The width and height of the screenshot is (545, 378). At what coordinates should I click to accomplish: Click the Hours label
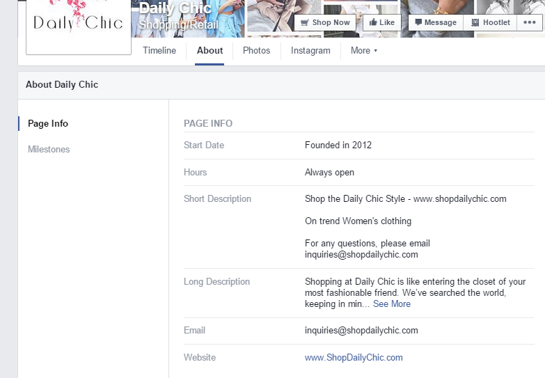point(195,172)
